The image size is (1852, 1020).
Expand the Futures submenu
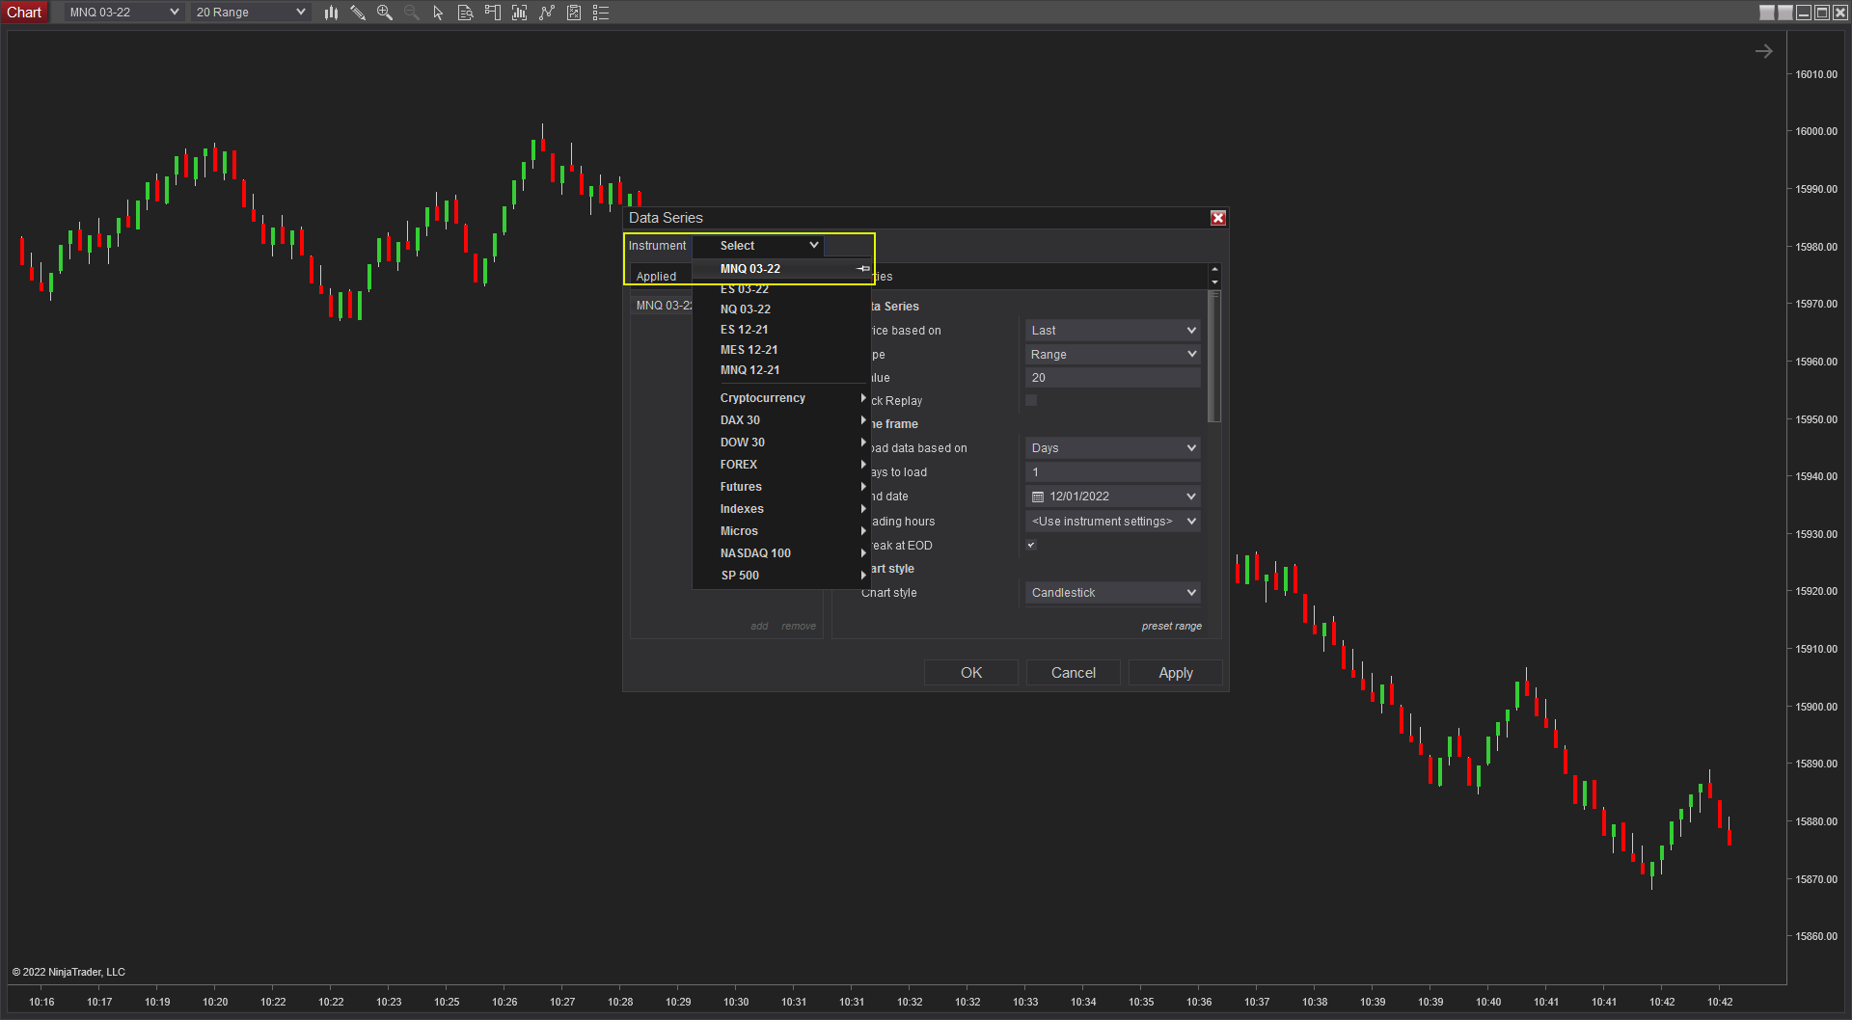(781, 487)
